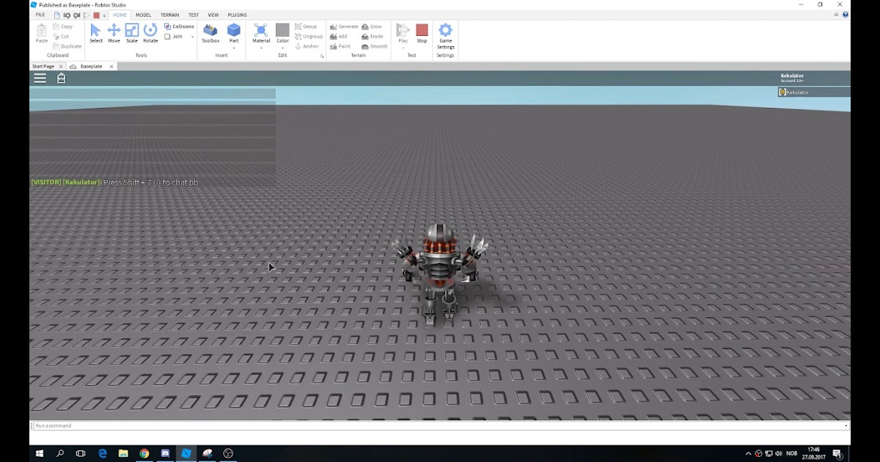
Task: Click Duplicate in Clipboard group
Action: [x=67, y=46]
